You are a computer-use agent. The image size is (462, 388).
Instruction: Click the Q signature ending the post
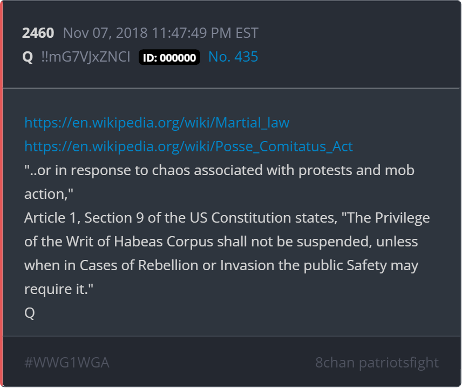pyautogui.click(x=30, y=313)
